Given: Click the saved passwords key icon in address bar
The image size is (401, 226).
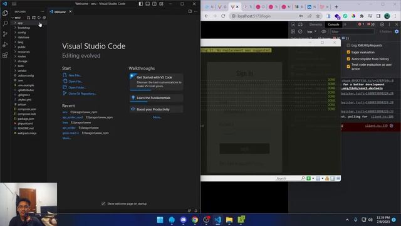Looking at the screenshot, I should 301,16.
